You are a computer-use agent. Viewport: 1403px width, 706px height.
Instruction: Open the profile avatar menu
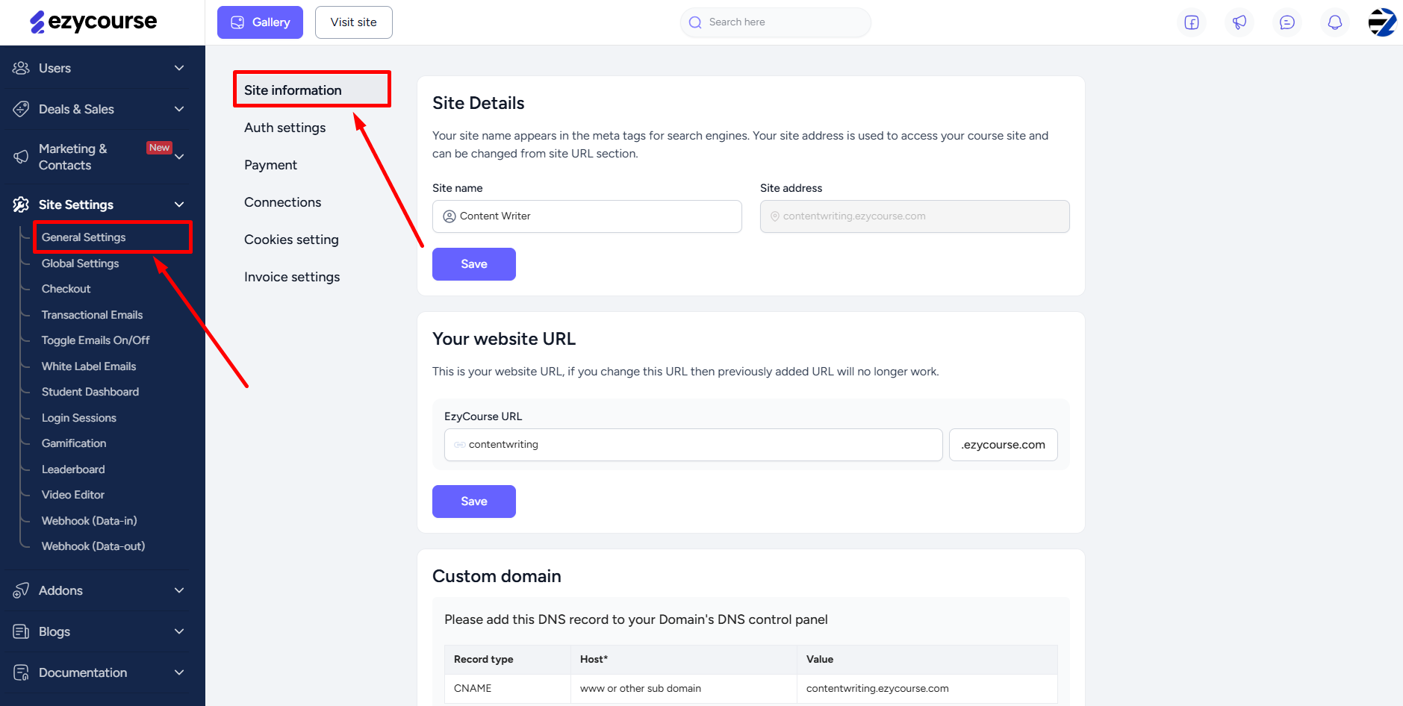point(1382,22)
